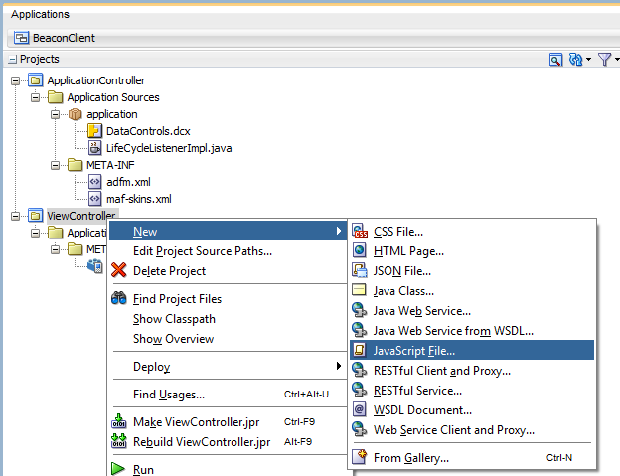Click the Make ViewController.jpr build icon
Image resolution: width=620 pixels, height=476 pixels.
pos(118,421)
